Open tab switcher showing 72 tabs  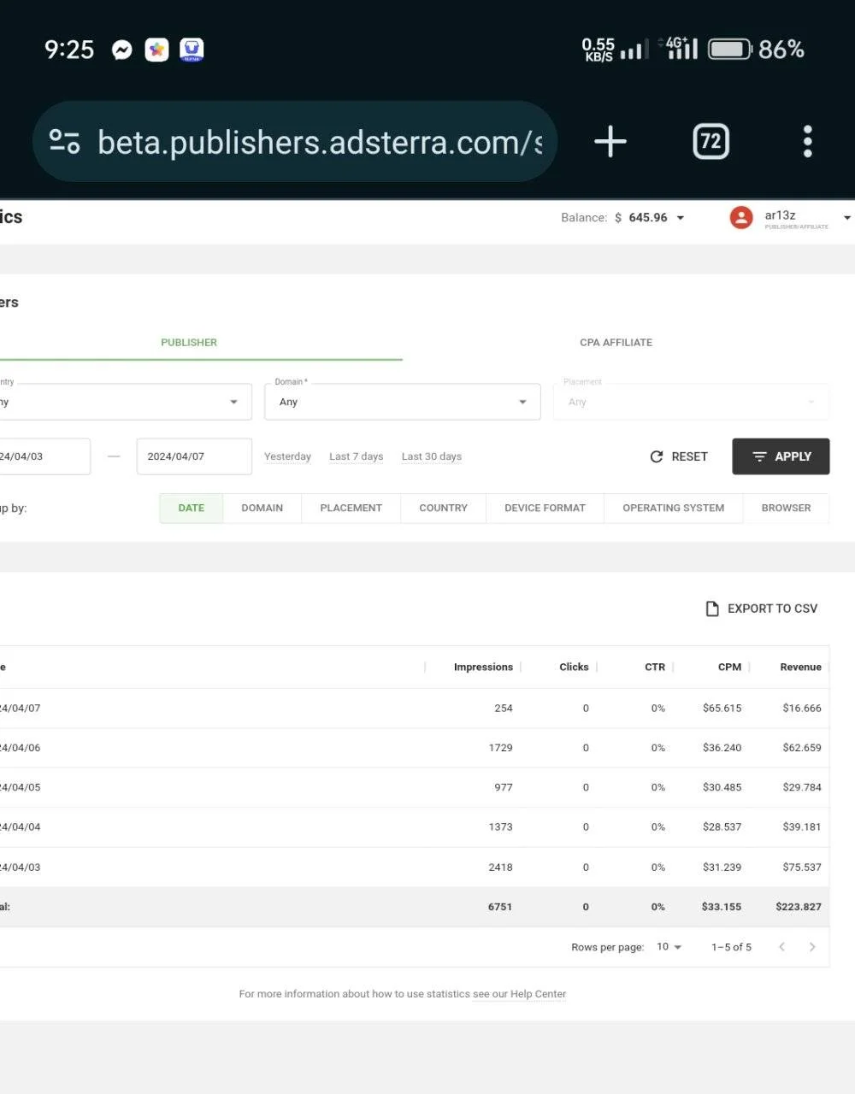(711, 141)
